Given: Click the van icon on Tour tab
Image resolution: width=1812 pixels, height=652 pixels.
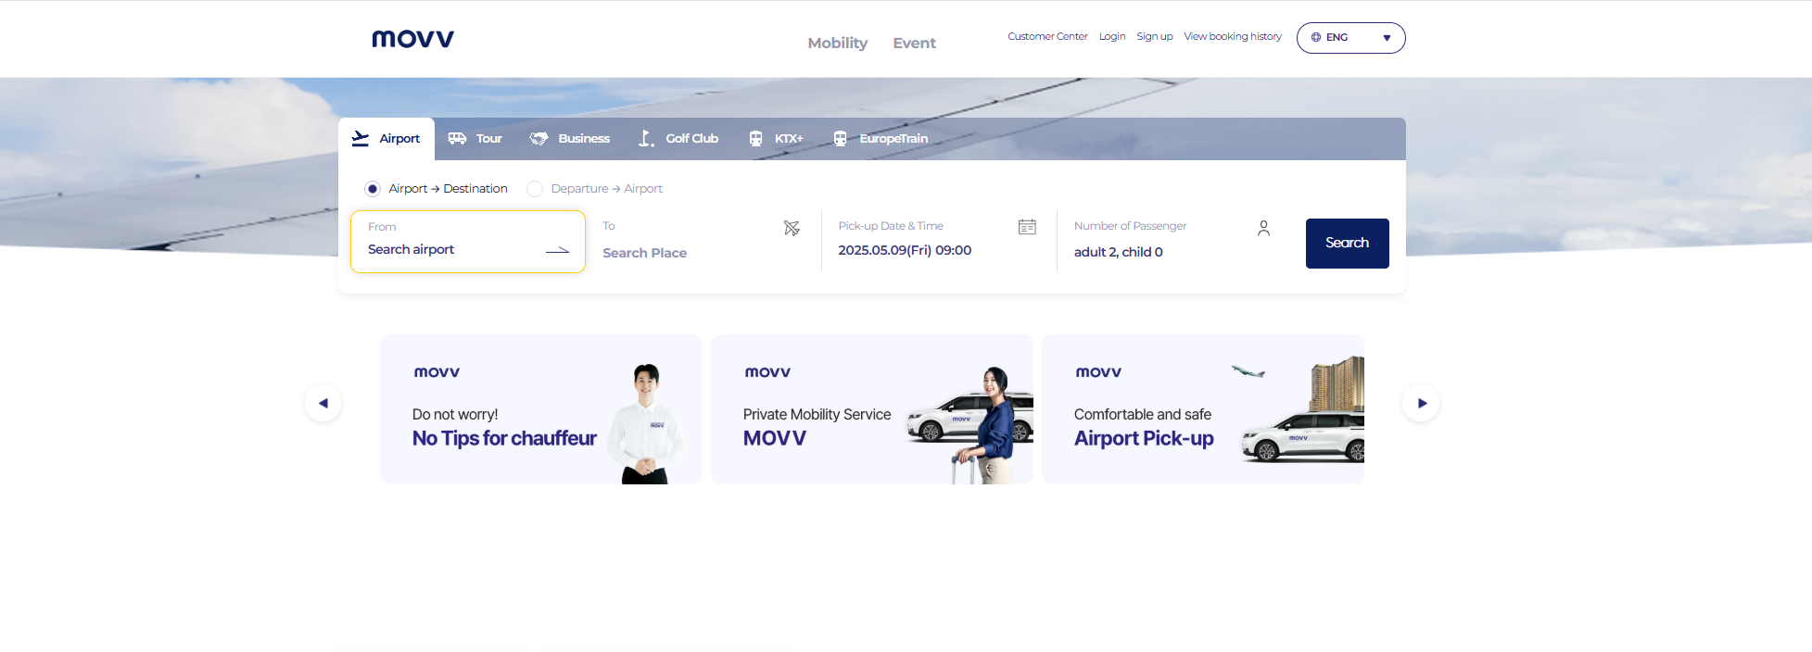Looking at the screenshot, I should [x=457, y=138].
